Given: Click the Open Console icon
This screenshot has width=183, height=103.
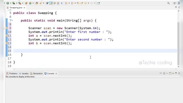Looking at the screenshot, I should point(170,73).
